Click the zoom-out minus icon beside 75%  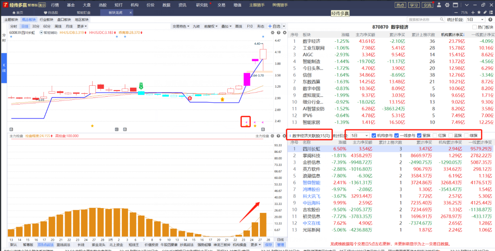(x=456, y=12)
